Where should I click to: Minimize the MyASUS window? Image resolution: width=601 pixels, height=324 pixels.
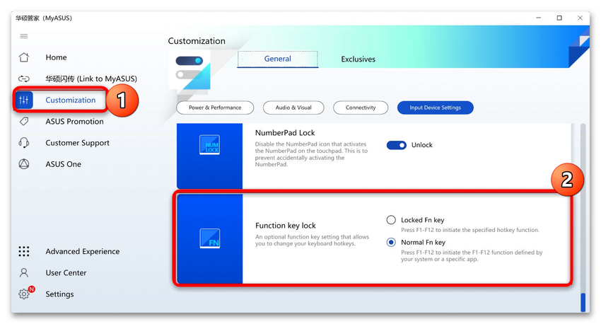click(539, 18)
